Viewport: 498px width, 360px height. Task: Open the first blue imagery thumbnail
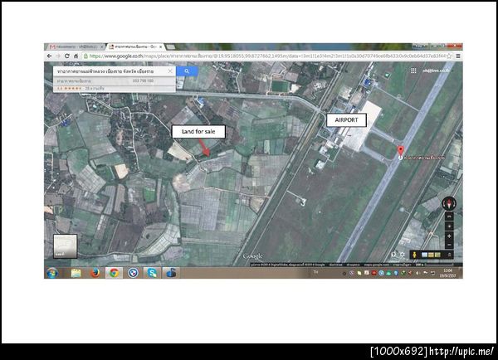pos(424,255)
